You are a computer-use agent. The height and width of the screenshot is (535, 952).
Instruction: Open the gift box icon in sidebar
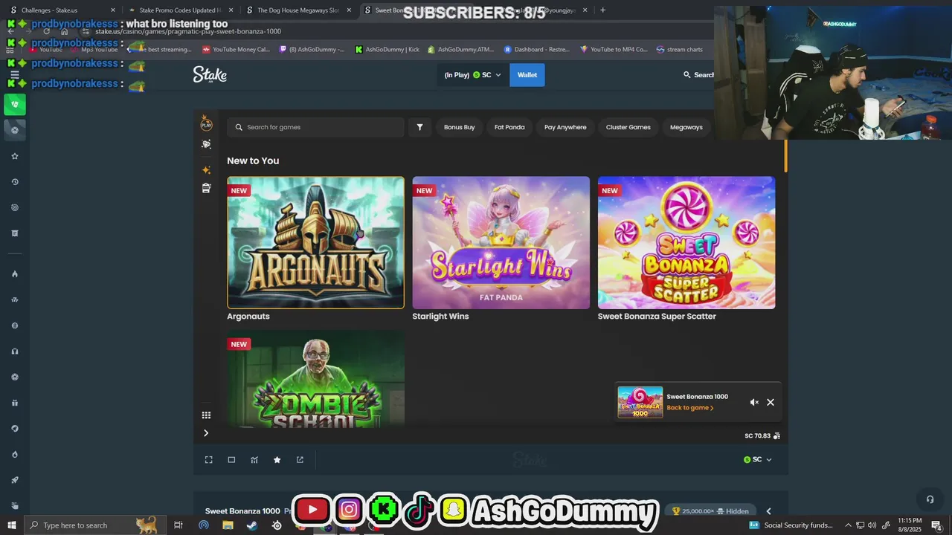pyautogui.click(x=15, y=403)
